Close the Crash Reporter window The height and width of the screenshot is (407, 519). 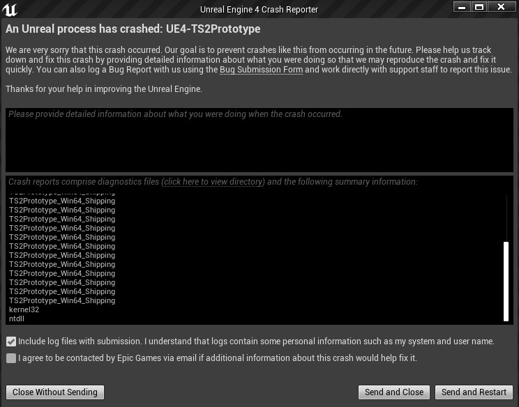click(x=501, y=7)
